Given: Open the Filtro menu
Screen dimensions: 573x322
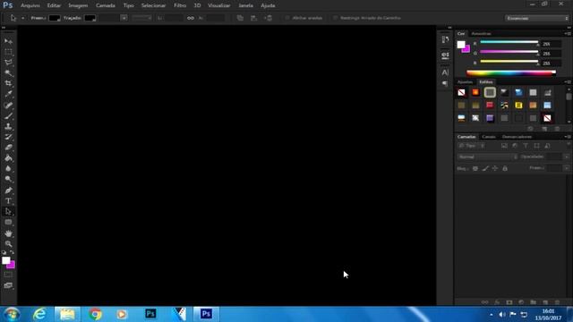Looking at the screenshot, I should click(x=180, y=5).
